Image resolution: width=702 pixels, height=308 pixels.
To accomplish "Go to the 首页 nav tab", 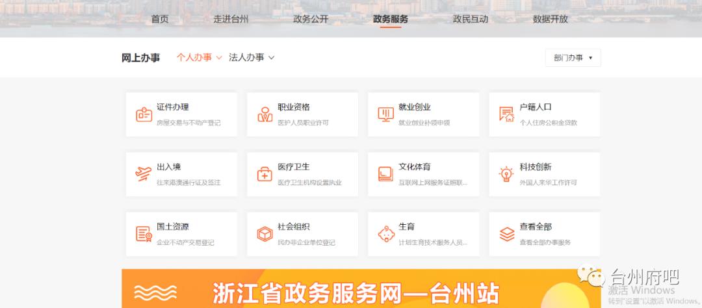I will tap(160, 19).
